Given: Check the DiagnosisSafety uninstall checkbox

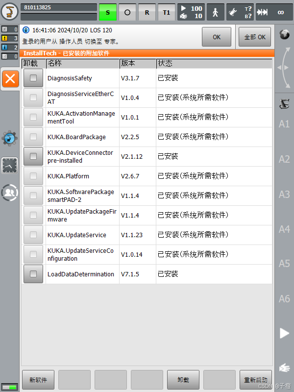Looking at the screenshot, I should [x=33, y=78].
